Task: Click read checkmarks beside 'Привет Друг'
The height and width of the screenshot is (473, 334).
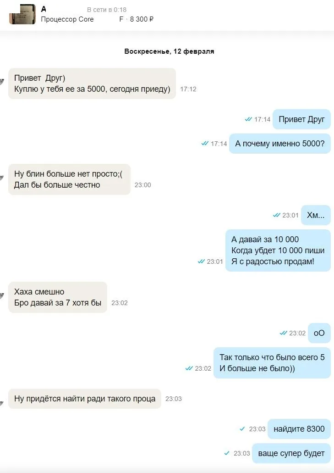Action: point(248,119)
